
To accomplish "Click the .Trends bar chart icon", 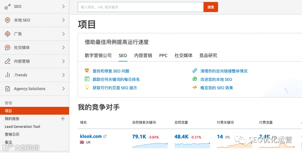I will tap(8, 75).
